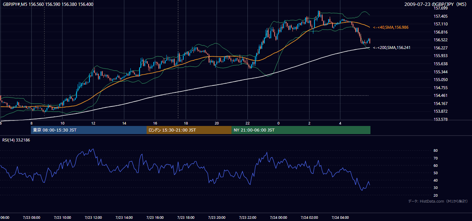This screenshot has height=221, width=472.
Task: Click price axis value 156.227
Action: coord(441,48)
